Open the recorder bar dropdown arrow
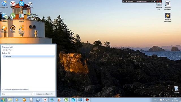Viewport: 181px width, 102px height. [x=150, y=1]
